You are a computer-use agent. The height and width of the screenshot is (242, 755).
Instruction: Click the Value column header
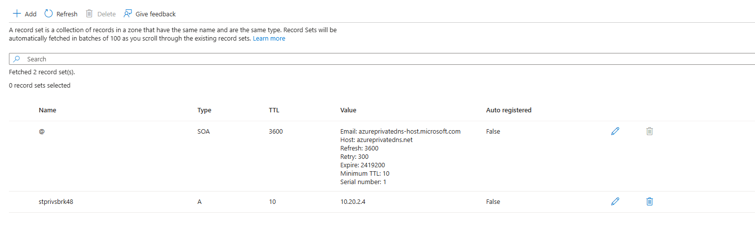click(348, 110)
